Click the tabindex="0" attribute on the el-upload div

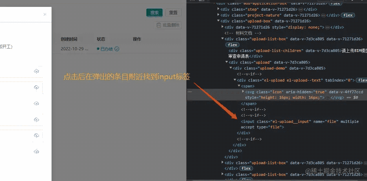[x=339, y=80]
